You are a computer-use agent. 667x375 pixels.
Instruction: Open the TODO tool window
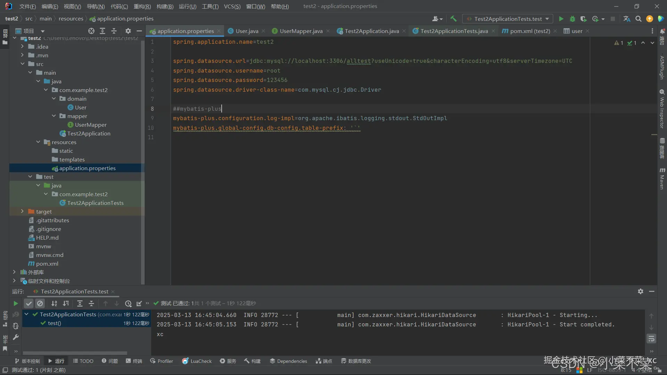pos(83,361)
